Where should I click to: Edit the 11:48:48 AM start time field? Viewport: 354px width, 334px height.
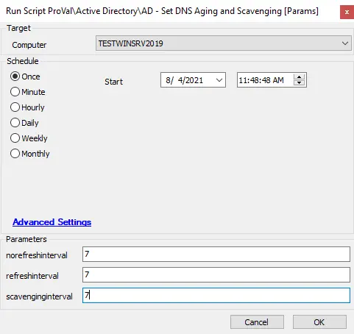click(x=265, y=80)
